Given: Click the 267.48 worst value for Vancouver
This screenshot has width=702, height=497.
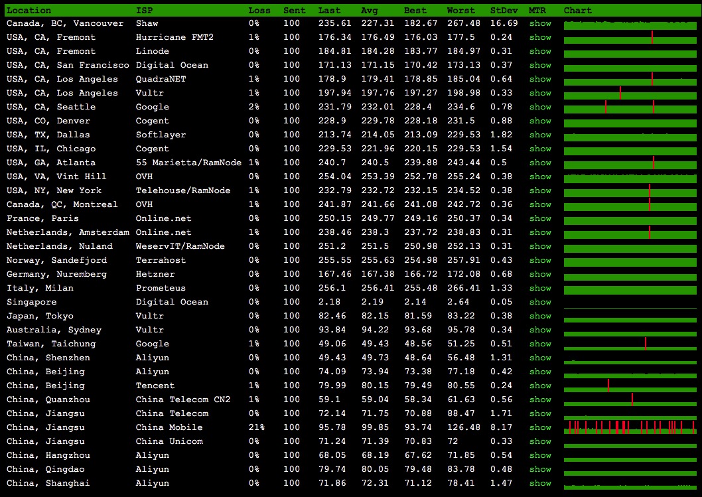Looking at the screenshot, I should 463,23.
